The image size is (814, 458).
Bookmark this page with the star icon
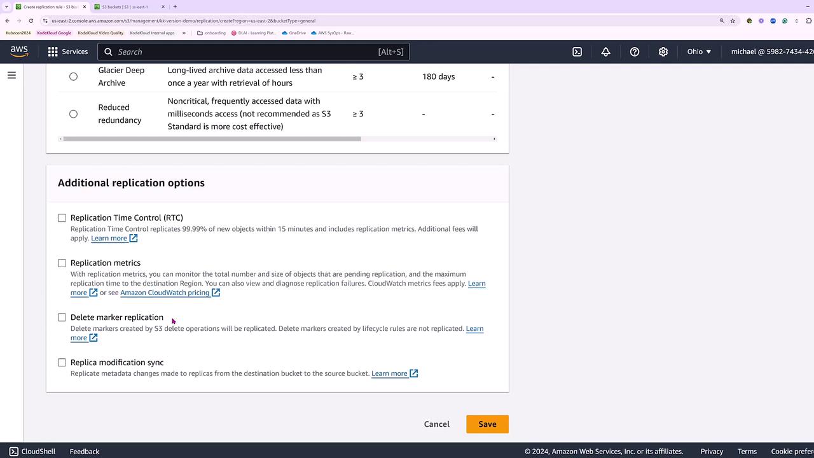[x=733, y=20]
